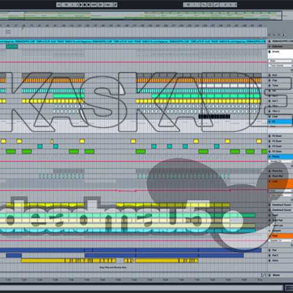Select the Ride 2 track header
The image size is (293, 293).
click(x=280, y=111)
